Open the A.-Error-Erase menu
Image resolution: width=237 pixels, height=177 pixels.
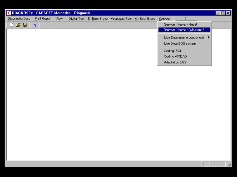click(x=145, y=19)
